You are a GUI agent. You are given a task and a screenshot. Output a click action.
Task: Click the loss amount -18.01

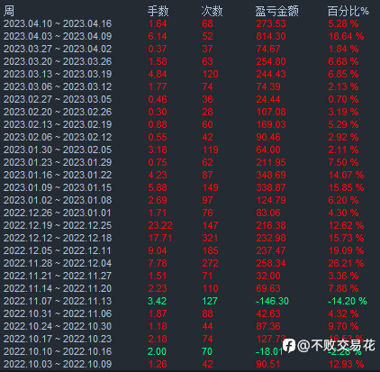click(269, 351)
